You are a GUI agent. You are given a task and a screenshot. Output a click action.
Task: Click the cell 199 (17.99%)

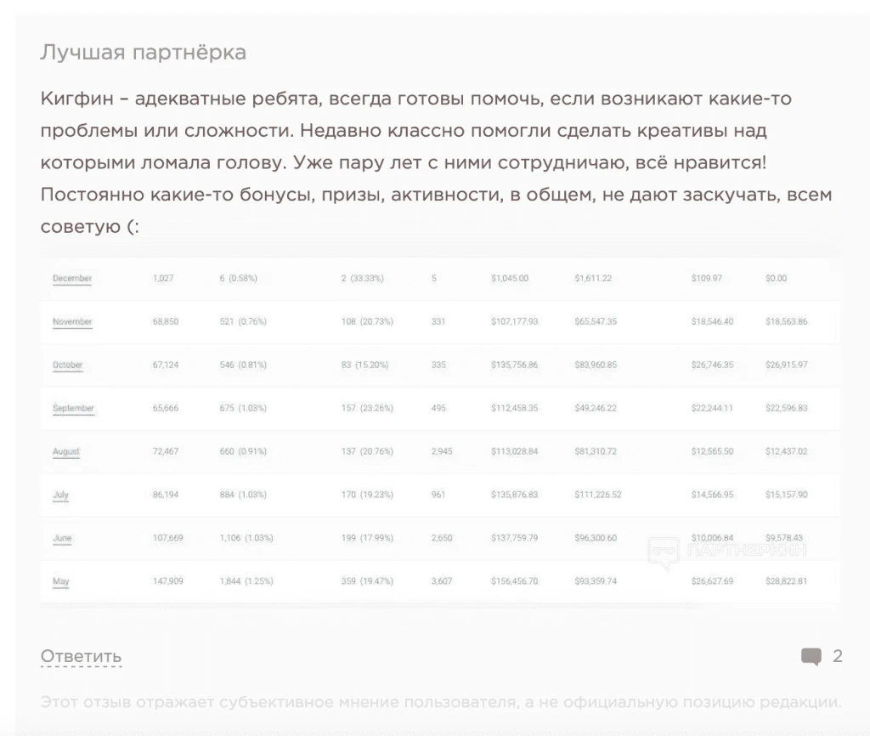(x=367, y=538)
